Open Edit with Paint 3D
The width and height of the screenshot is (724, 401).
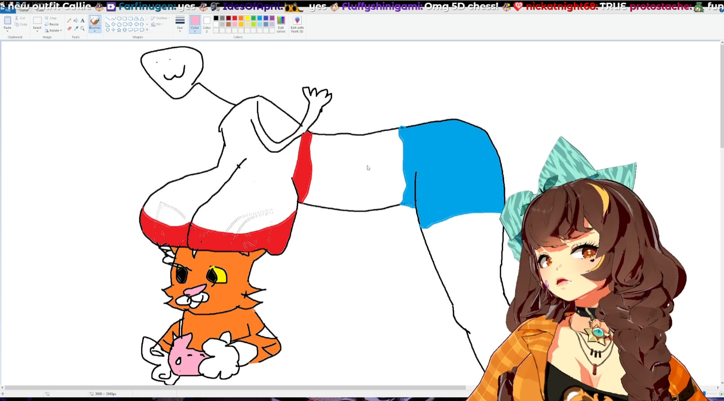click(x=297, y=24)
